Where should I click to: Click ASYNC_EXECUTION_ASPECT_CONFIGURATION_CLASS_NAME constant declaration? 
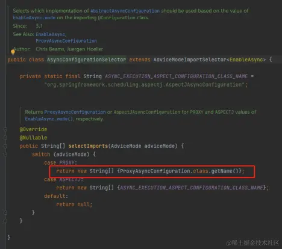(177, 76)
